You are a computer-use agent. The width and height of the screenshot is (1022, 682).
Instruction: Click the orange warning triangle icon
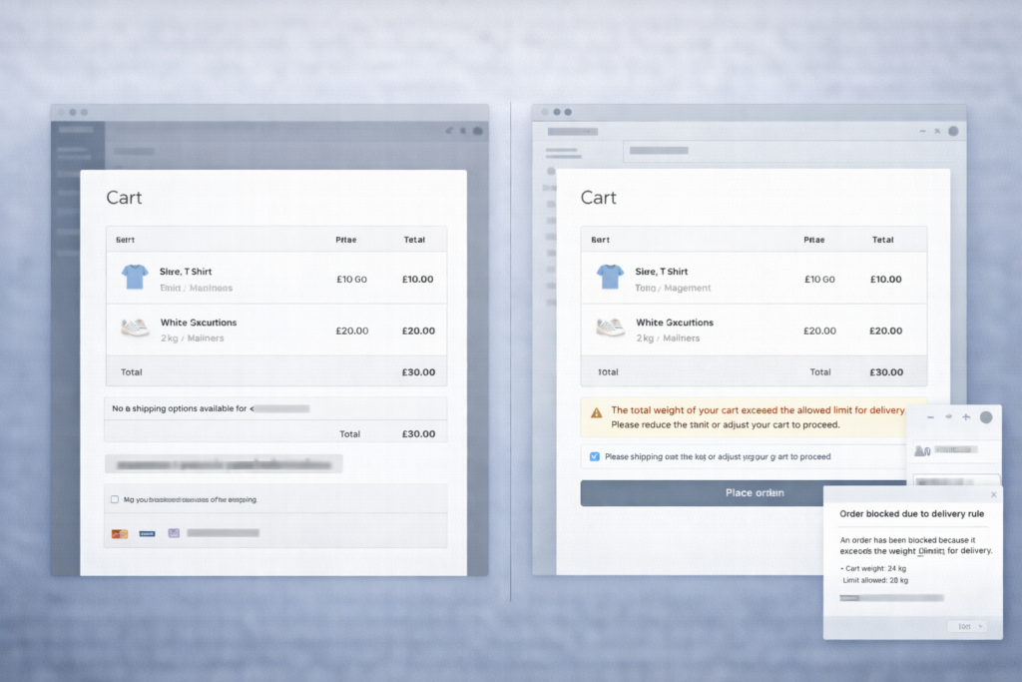click(596, 411)
